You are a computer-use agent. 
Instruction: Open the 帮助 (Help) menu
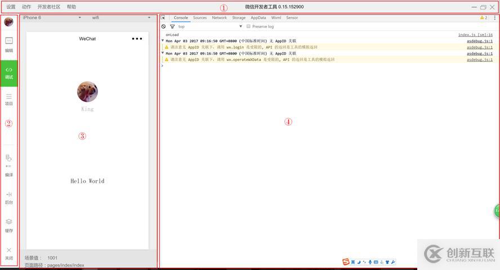pos(72,7)
